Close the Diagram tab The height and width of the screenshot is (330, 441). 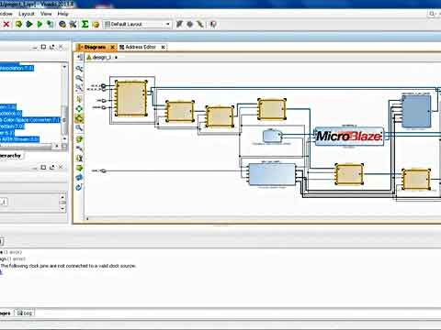pyautogui.click(x=112, y=47)
